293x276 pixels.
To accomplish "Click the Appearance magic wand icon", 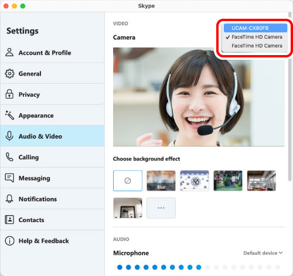I will (9, 115).
